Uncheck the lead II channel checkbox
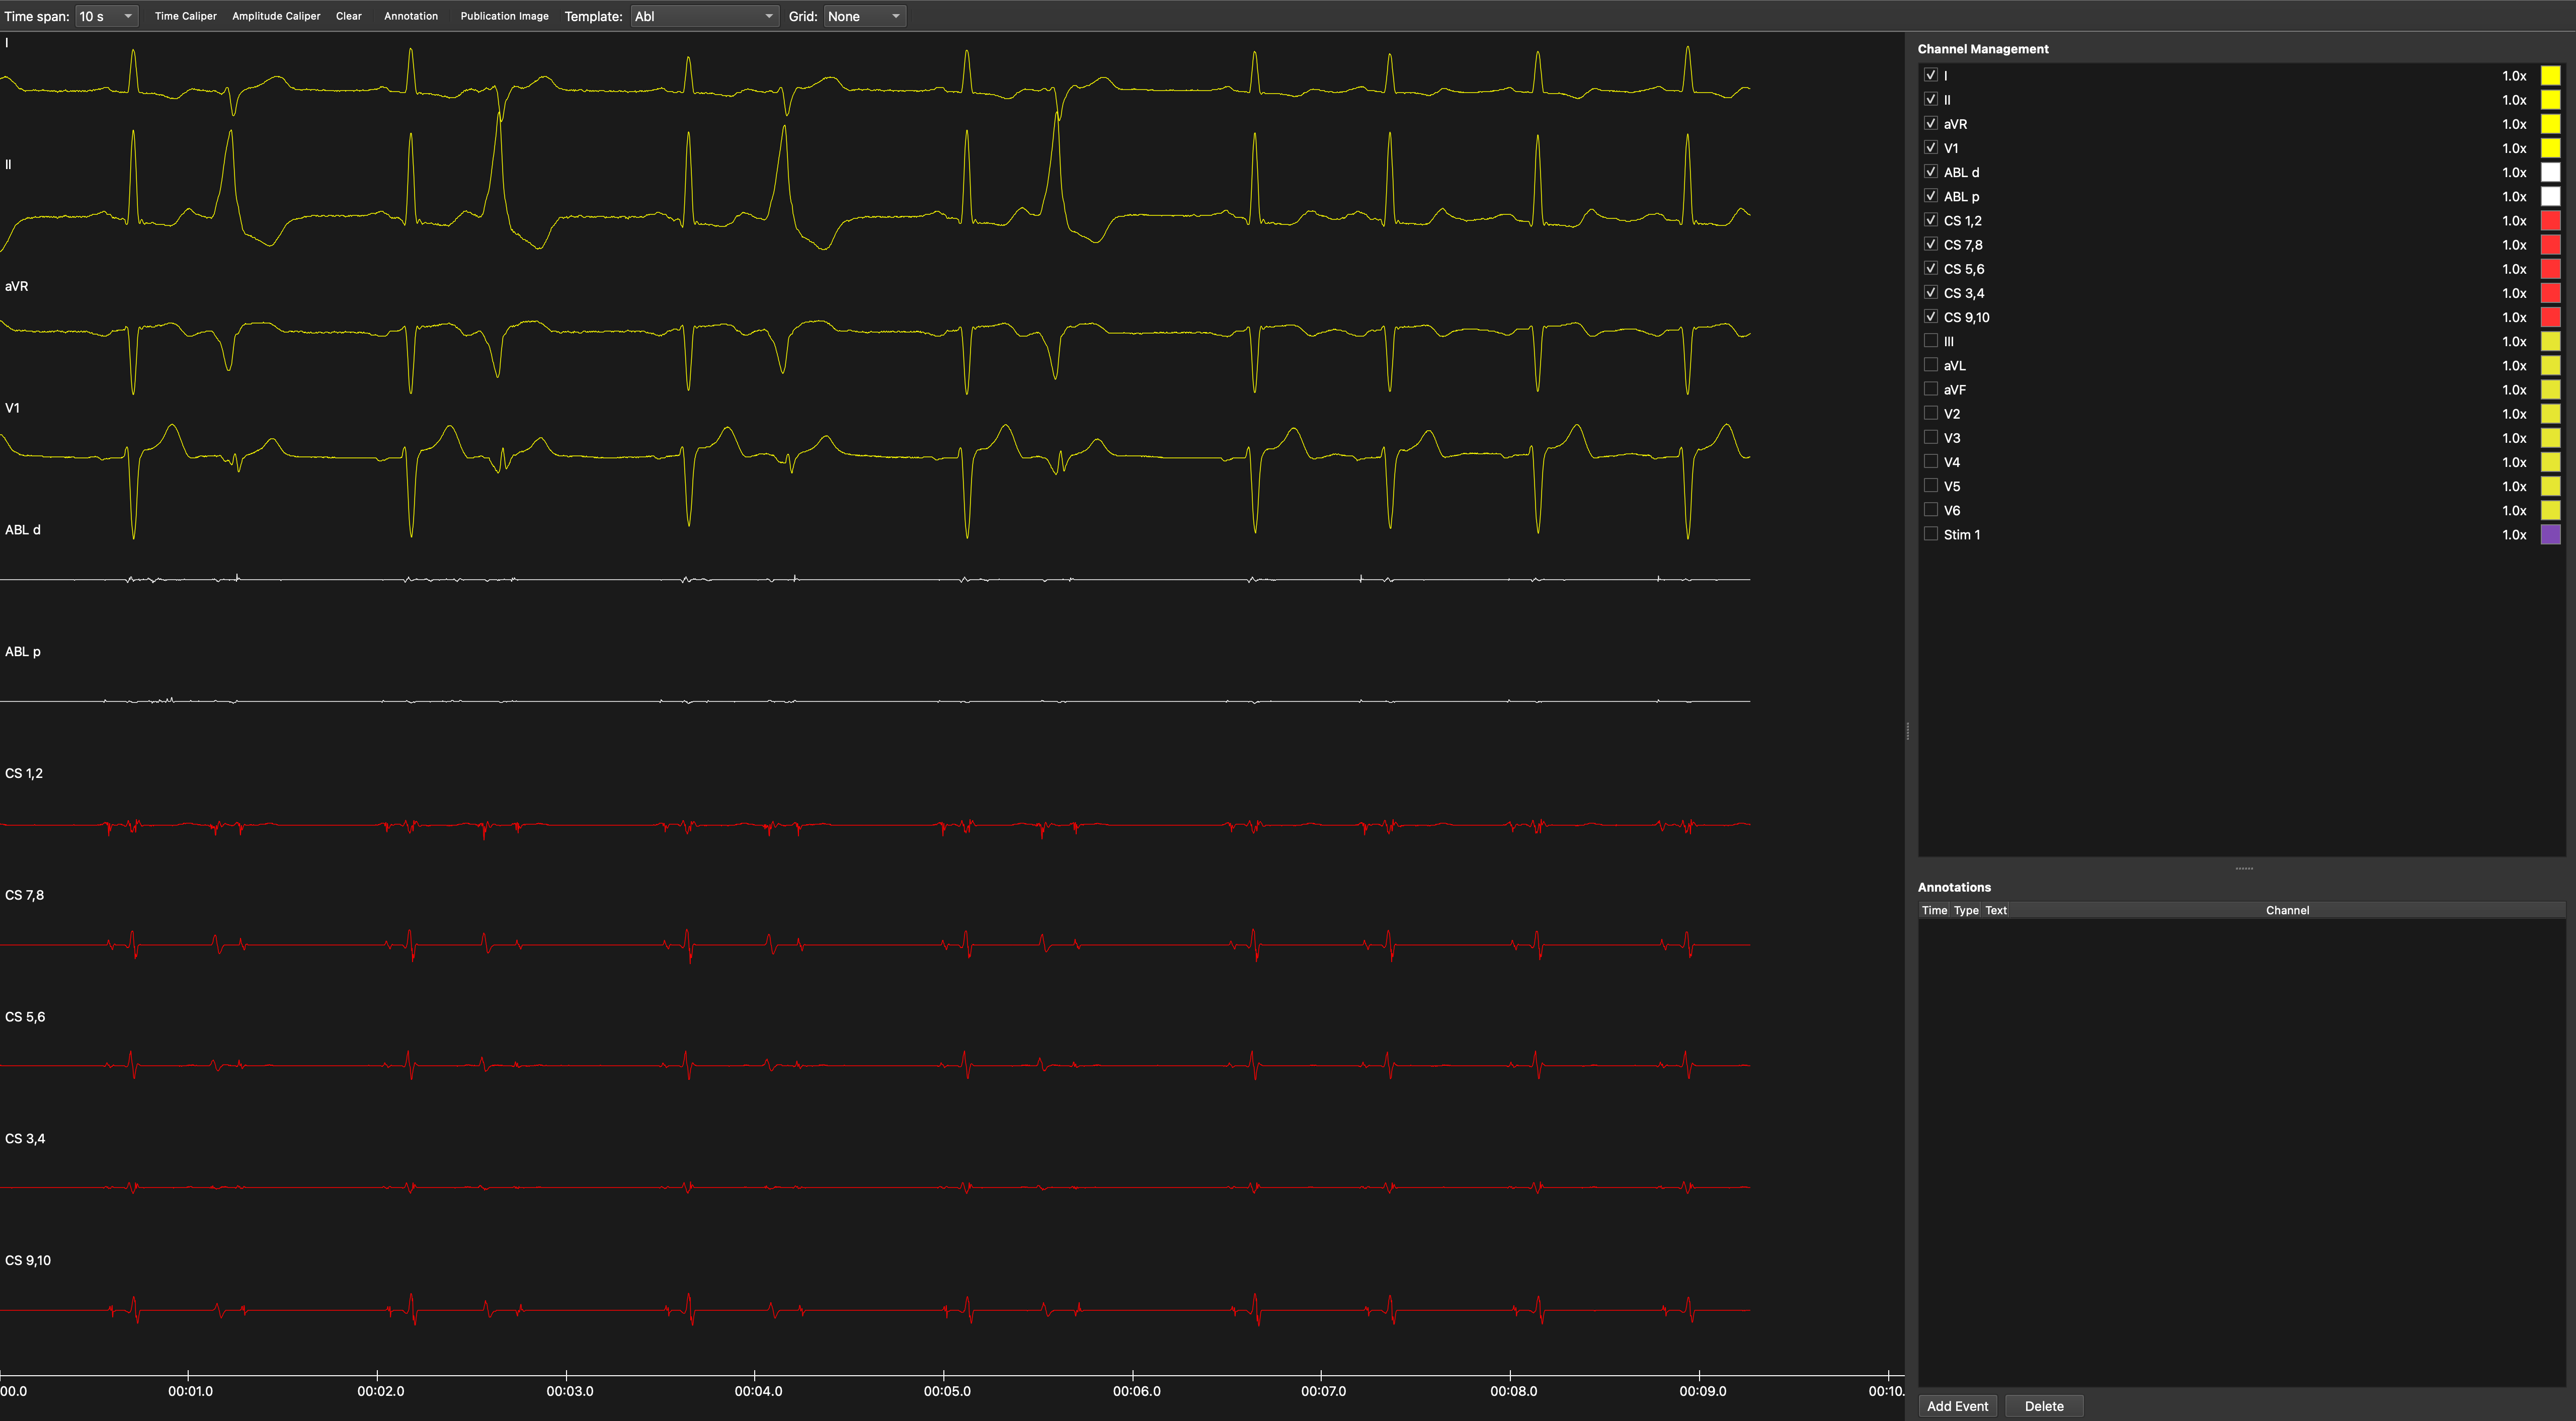The width and height of the screenshot is (2576, 1421). click(1931, 99)
